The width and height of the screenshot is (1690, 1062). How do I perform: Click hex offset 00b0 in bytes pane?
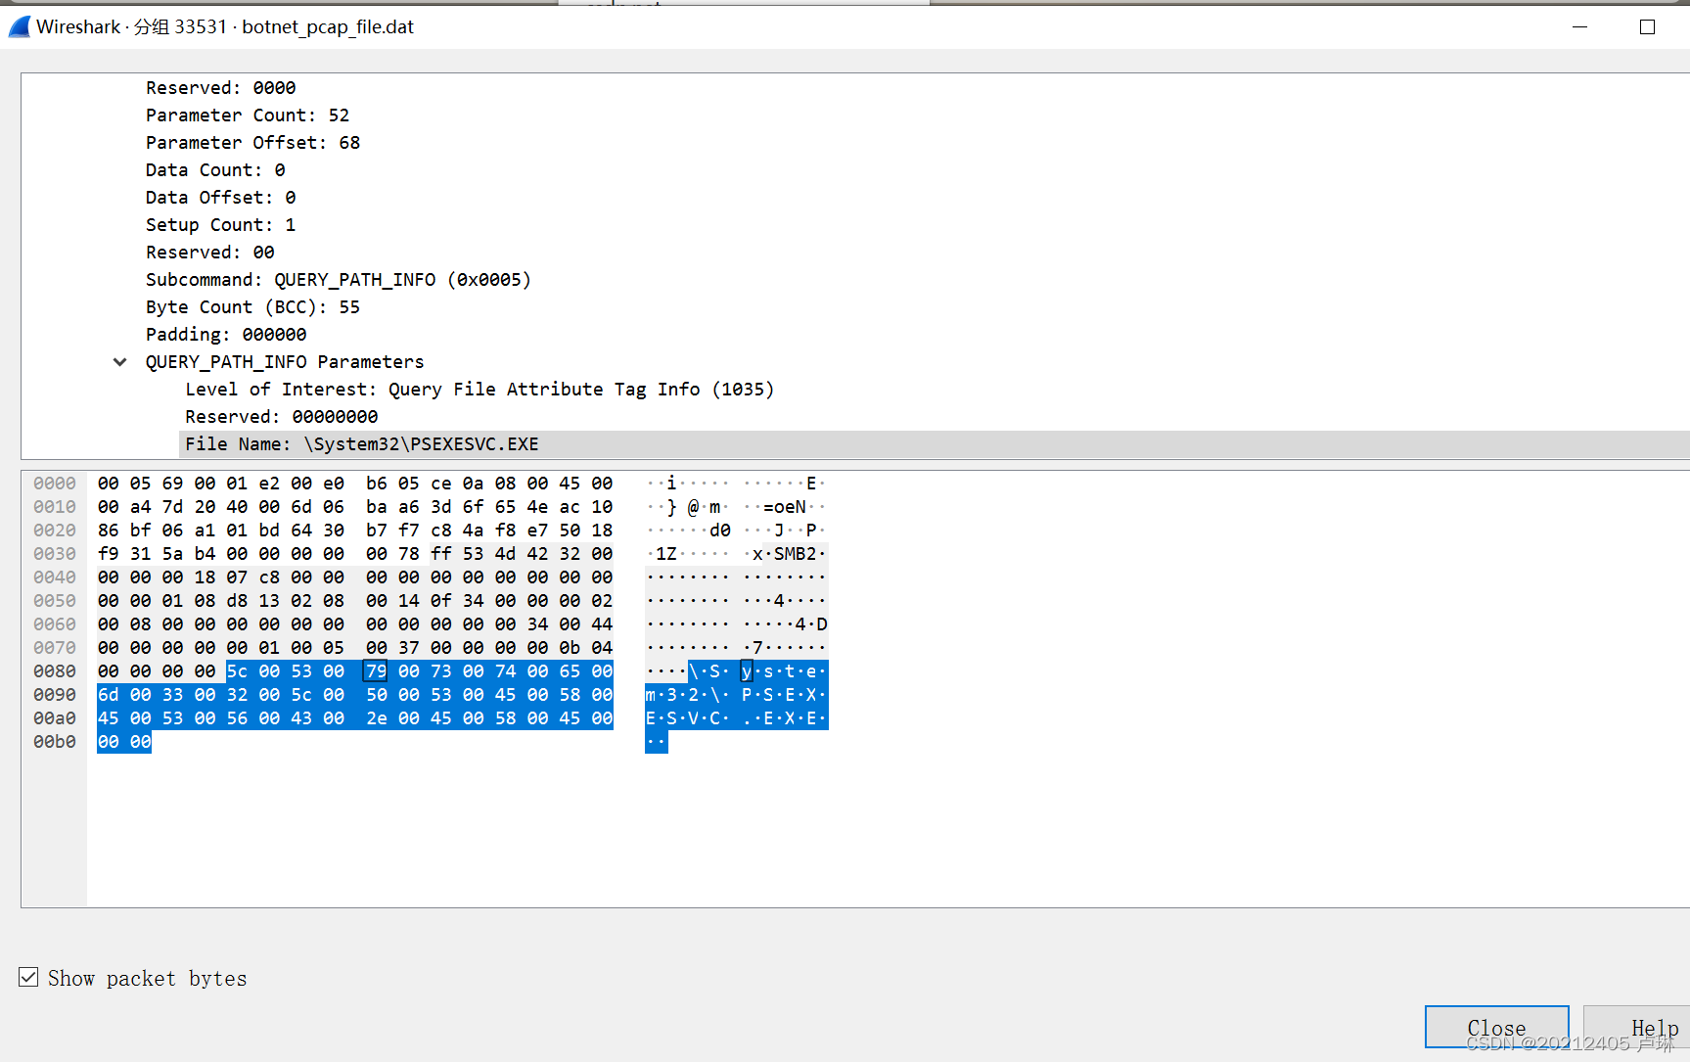point(55,742)
